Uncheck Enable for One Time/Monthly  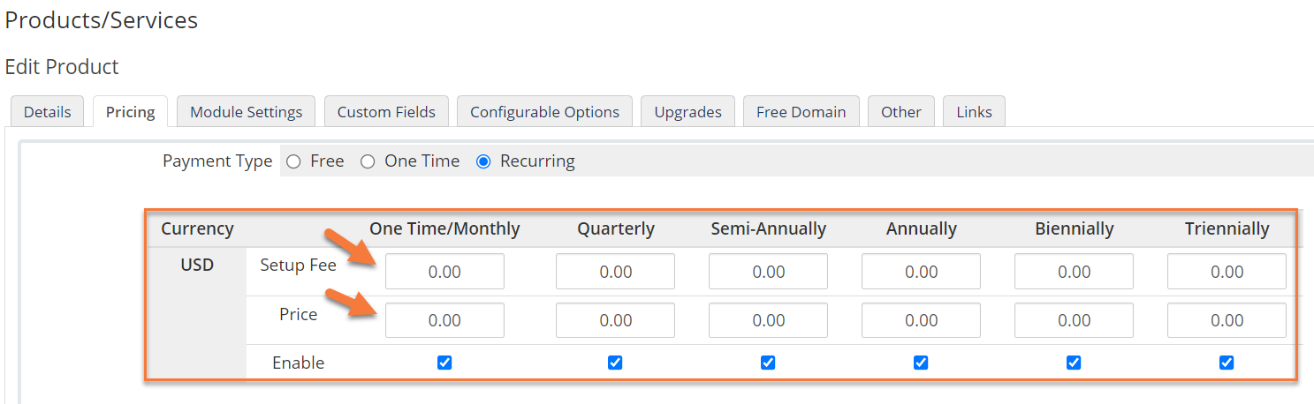444,363
